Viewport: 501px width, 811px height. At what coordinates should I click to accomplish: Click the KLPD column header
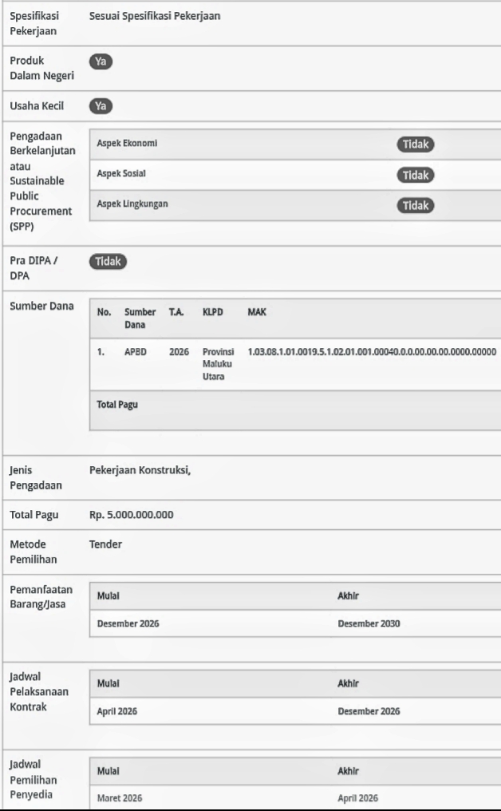point(212,315)
